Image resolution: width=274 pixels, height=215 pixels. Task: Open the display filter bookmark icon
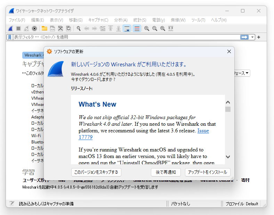pyautogui.click(x=10, y=37)
